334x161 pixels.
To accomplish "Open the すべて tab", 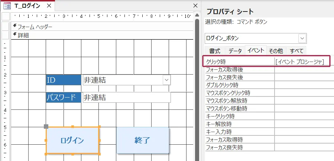I will [x=296, y=51].
